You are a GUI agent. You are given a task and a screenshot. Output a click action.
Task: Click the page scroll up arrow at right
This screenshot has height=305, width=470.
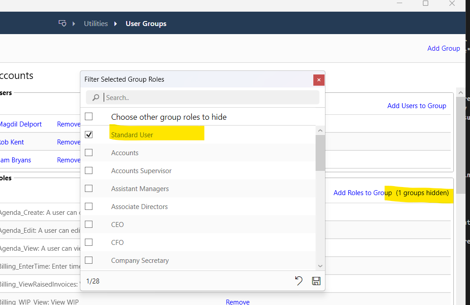461,92
